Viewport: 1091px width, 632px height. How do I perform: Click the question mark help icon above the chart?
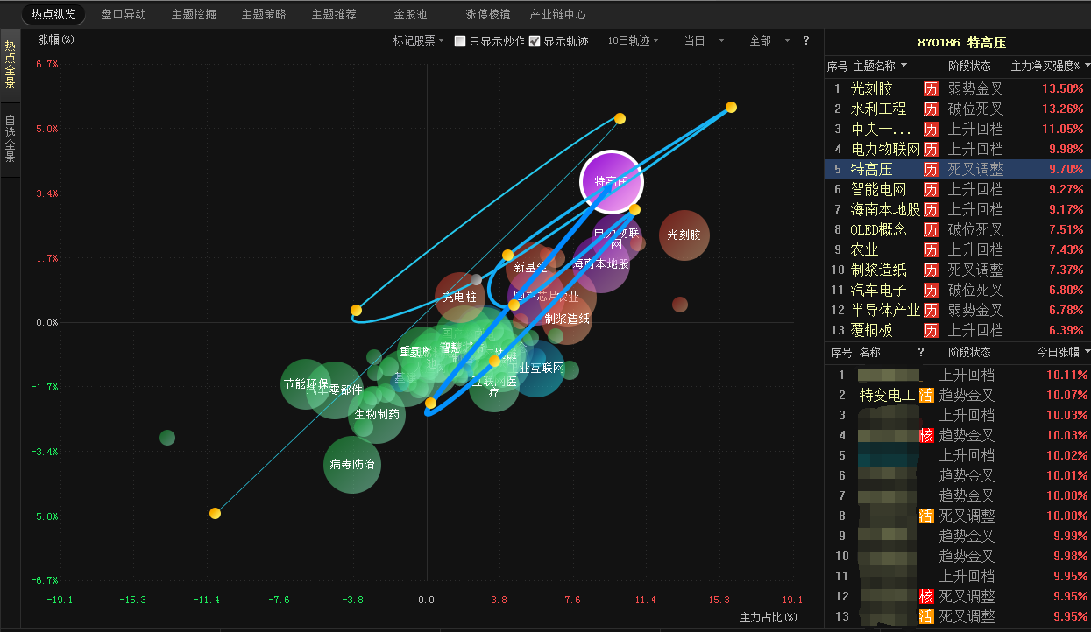click(x=806, y=40)
